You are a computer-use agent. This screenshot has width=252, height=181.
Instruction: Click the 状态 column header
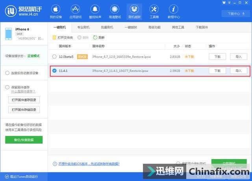(x=188, y=46)
